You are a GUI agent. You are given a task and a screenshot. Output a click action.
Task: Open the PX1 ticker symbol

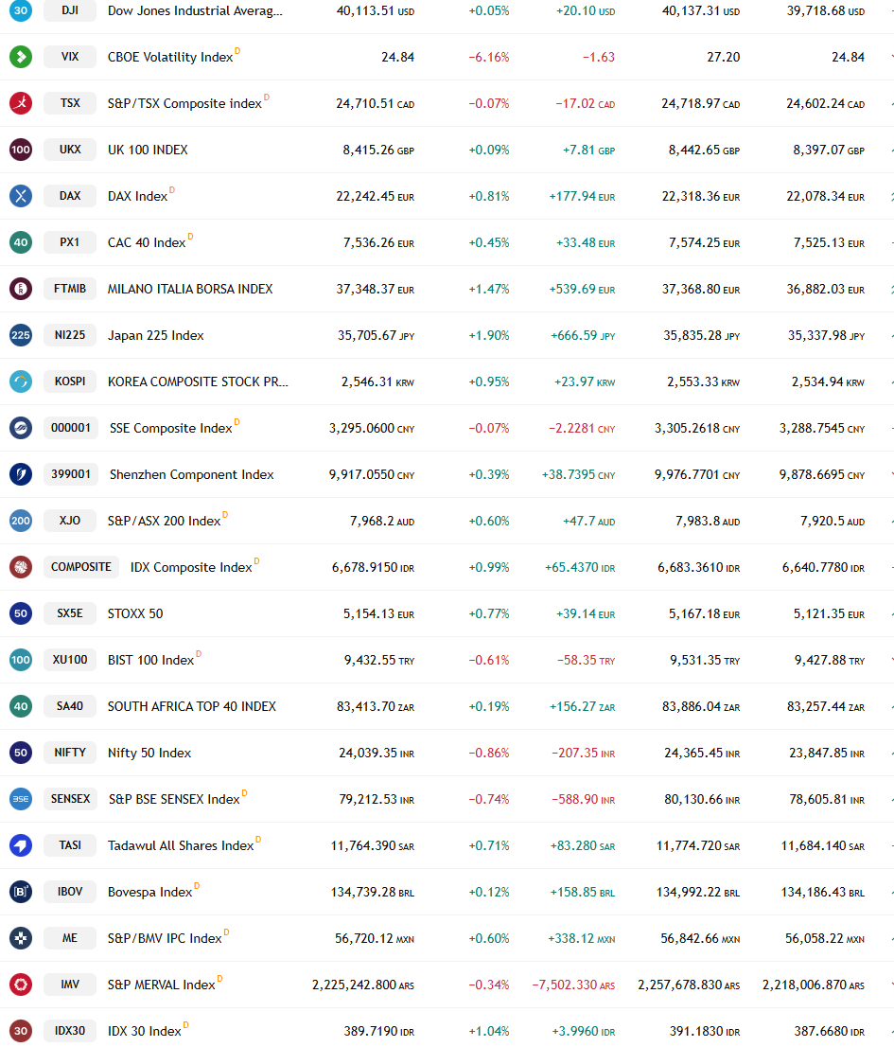click(69, 242)
